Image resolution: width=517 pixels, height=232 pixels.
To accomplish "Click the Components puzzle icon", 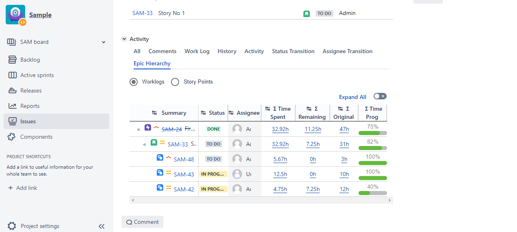I will point(12,137).
